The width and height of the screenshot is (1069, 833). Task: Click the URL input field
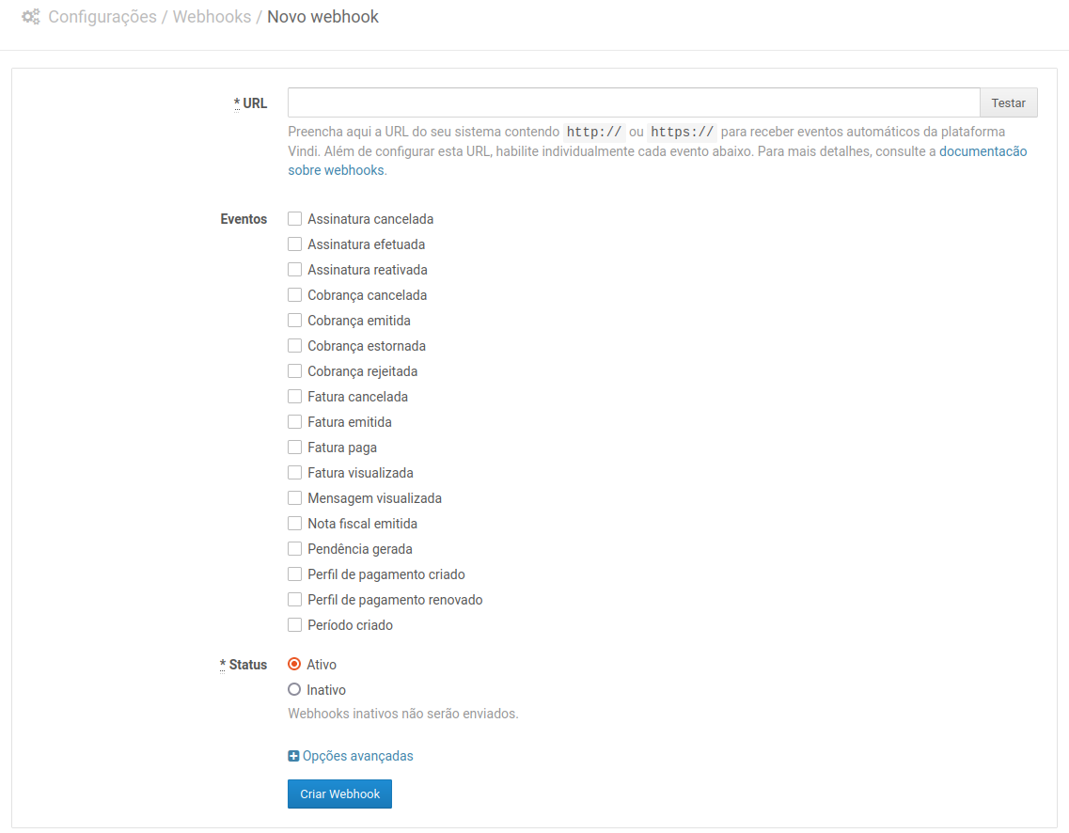coord(634,102)
